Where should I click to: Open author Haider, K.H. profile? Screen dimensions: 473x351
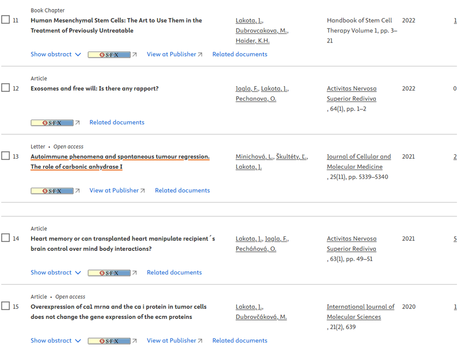tap(252, 41)
